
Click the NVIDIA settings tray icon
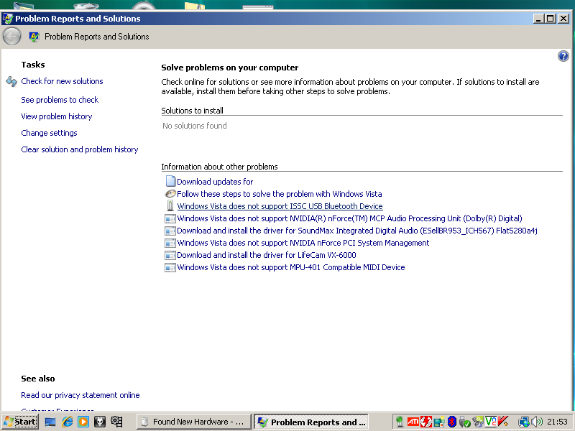(x=477, y=422)
